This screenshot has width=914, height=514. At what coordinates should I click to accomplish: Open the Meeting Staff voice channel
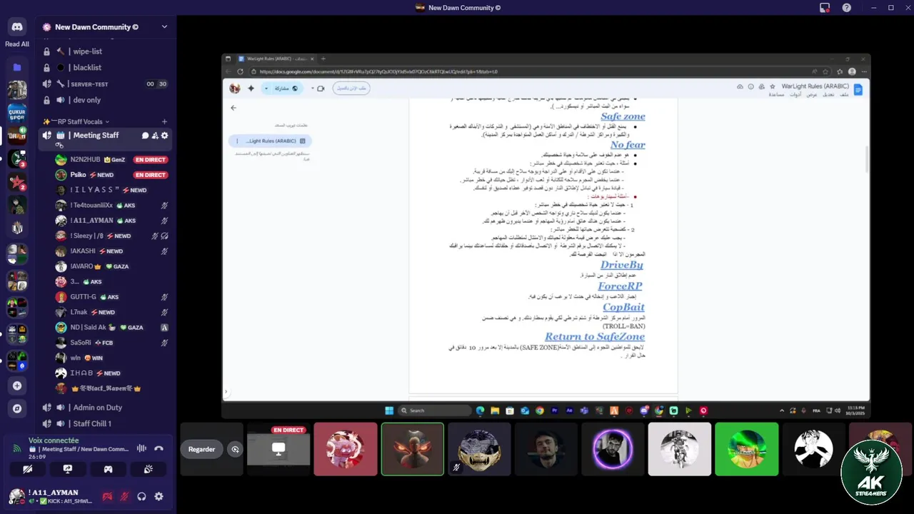click(x=96, y=136)
